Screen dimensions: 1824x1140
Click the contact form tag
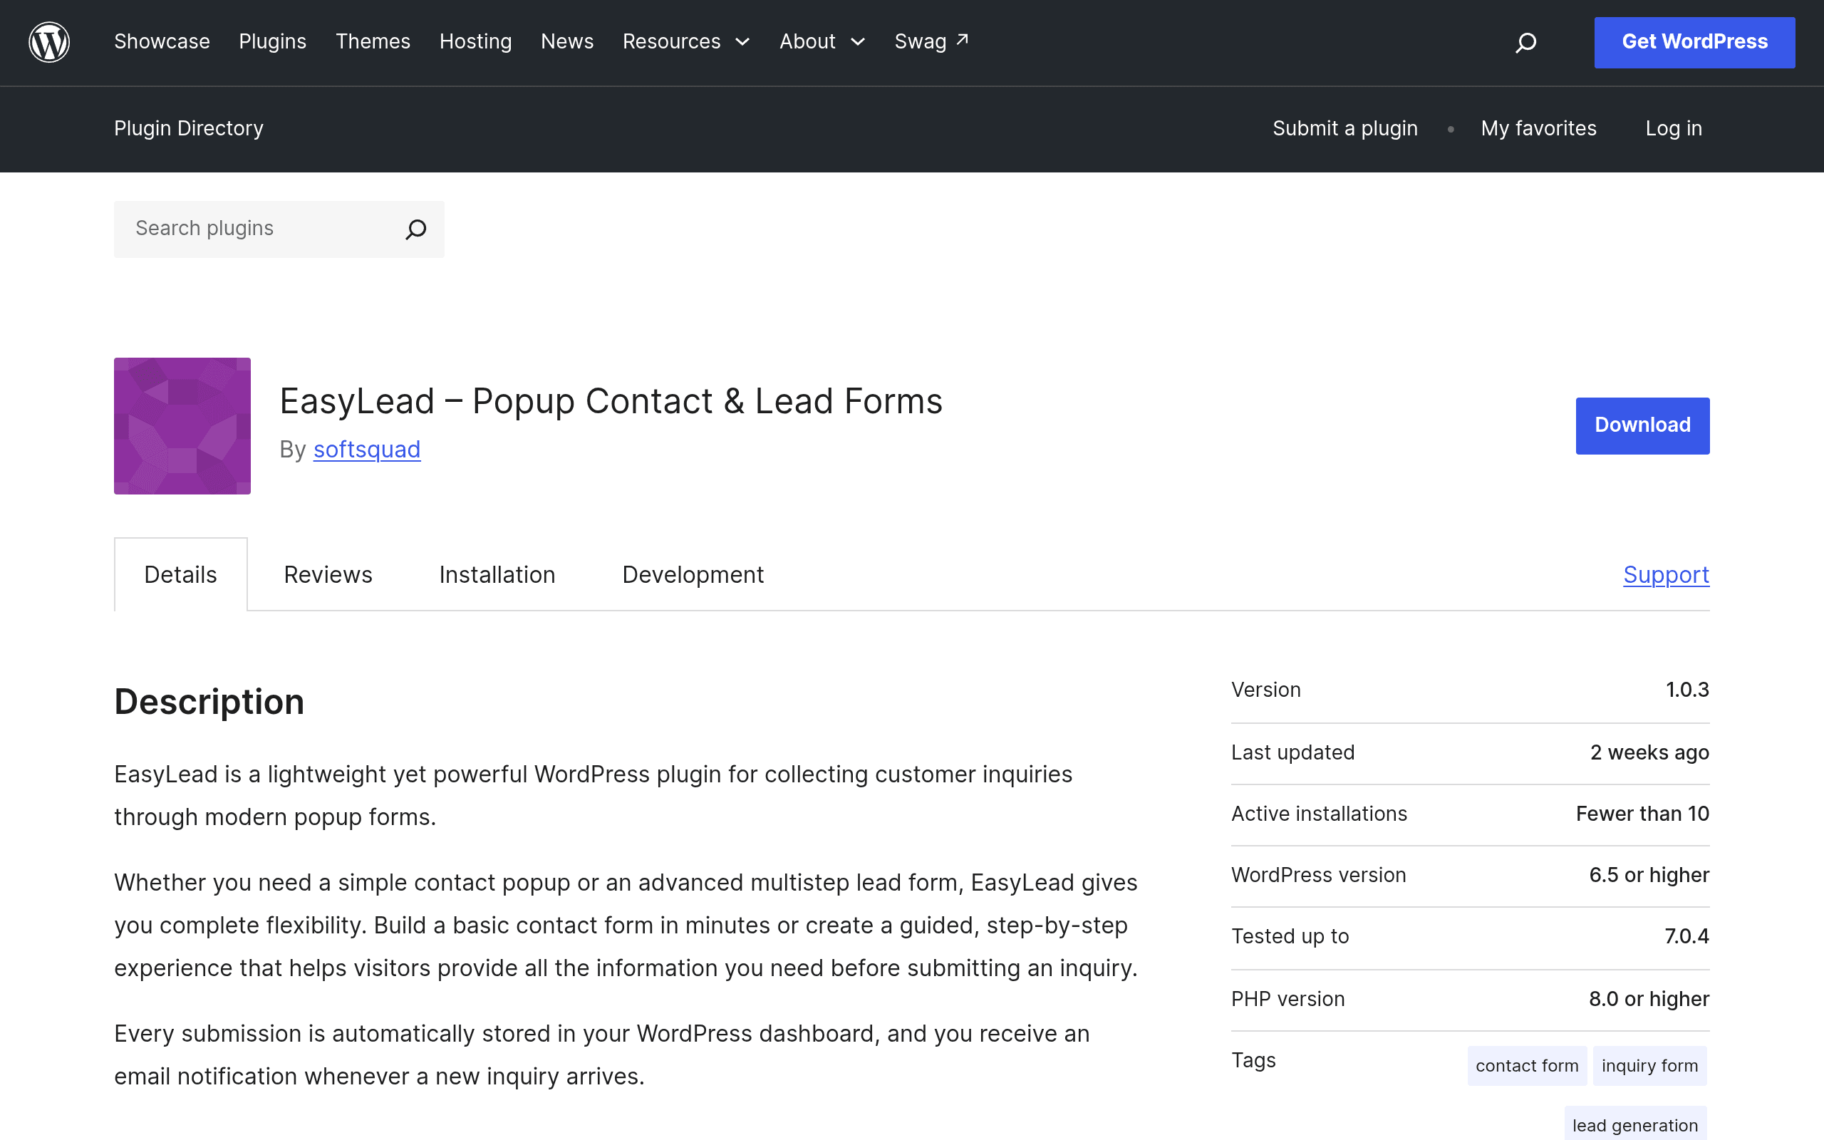(x=1527, y=1065)
